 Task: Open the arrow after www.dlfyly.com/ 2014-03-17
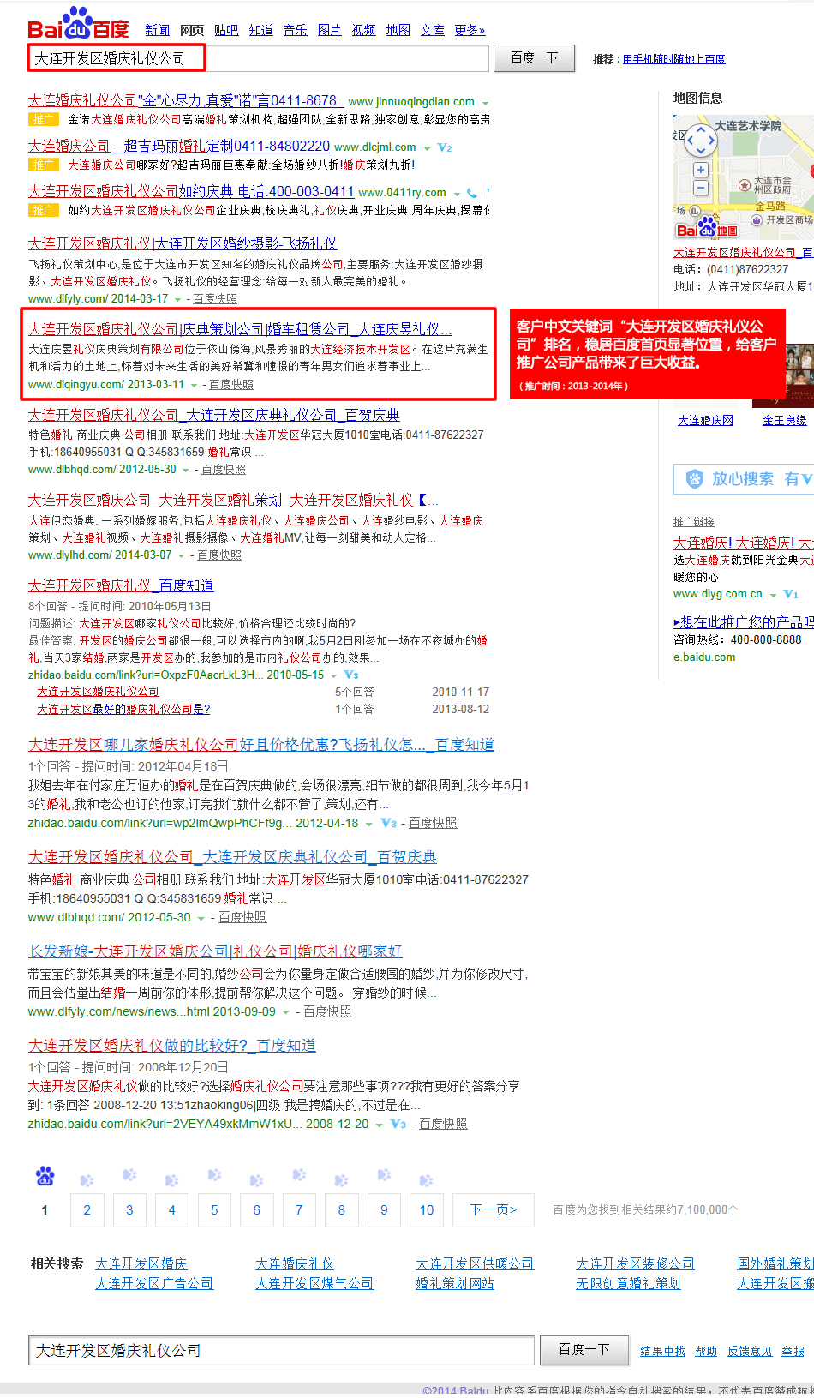point(177,299)
